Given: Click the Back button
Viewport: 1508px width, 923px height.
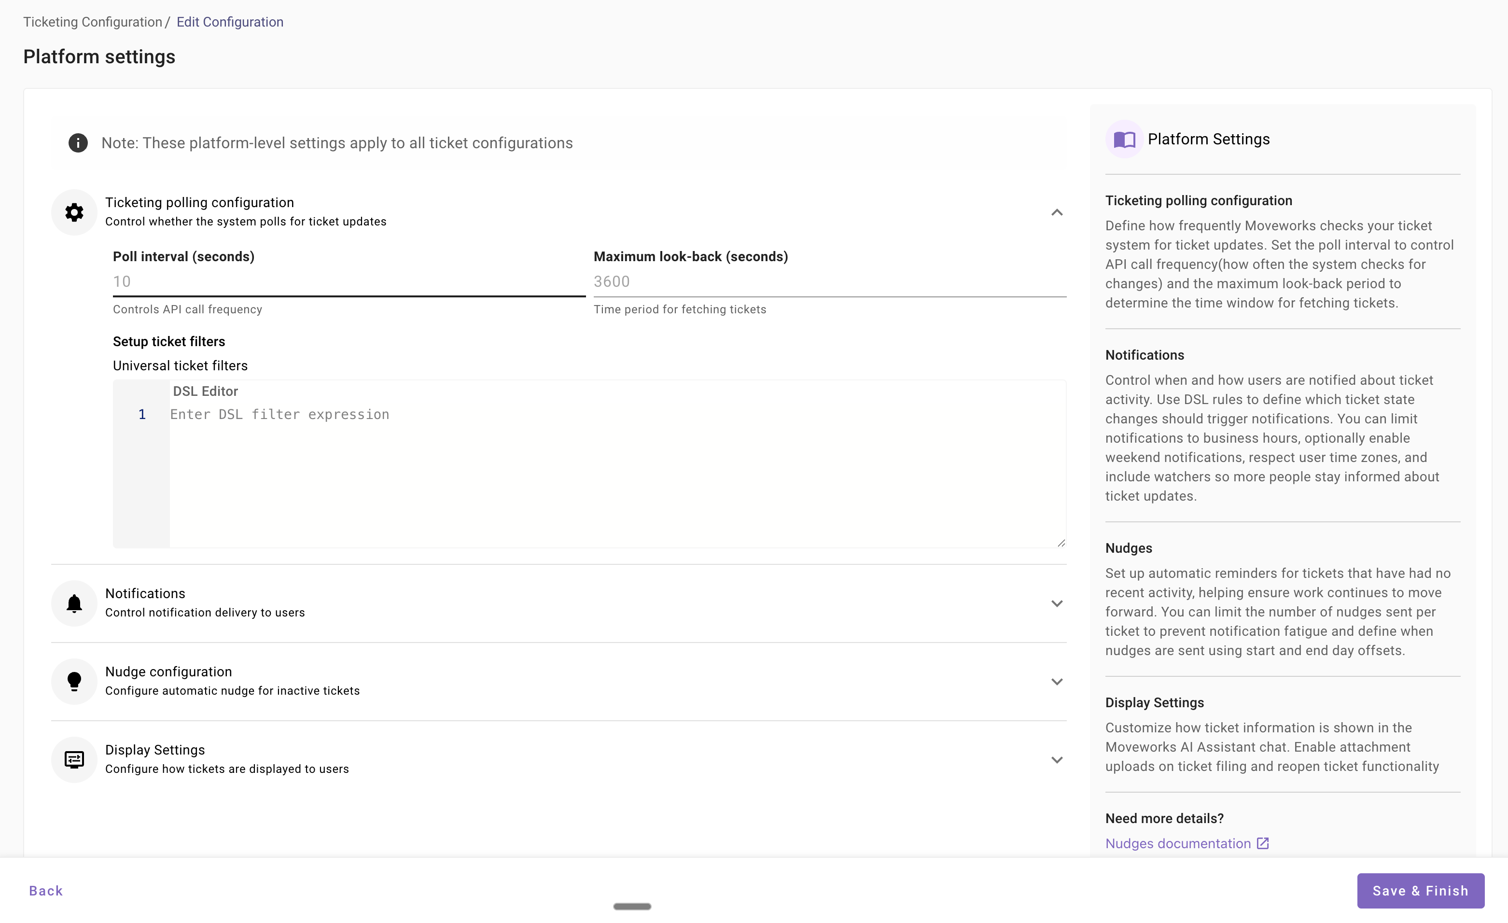Looking at the screenshot, I should point(46,891).
